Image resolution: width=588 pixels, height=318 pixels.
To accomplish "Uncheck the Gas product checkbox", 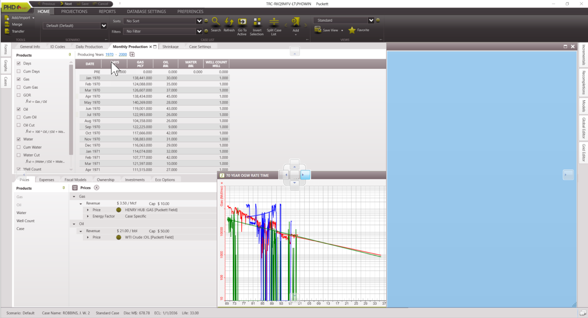I will point(19,79).
